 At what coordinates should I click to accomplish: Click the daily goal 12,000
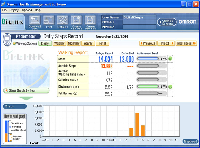point(127,59)
